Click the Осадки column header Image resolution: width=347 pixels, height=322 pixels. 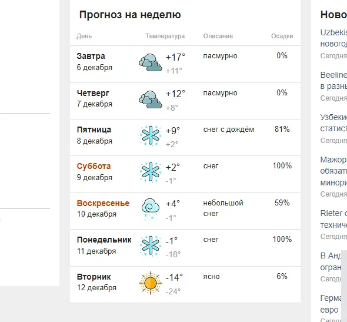pos(282,36)
